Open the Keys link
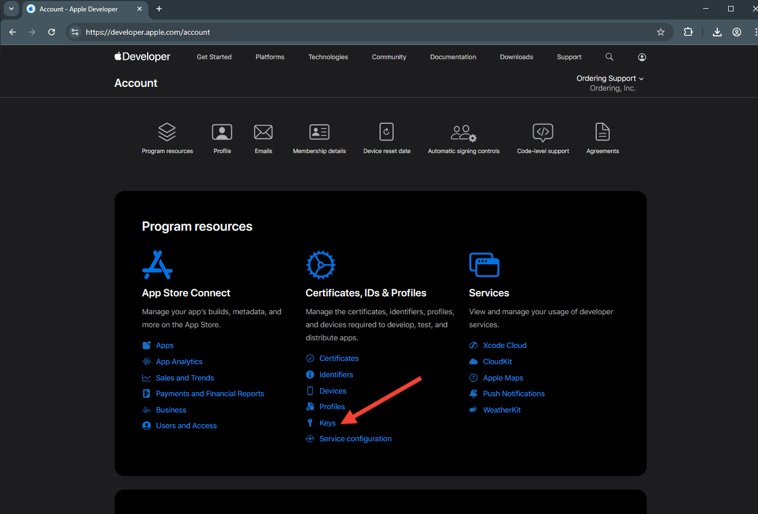The width and height of the screenshot is (758, 514). pos(327,423)
